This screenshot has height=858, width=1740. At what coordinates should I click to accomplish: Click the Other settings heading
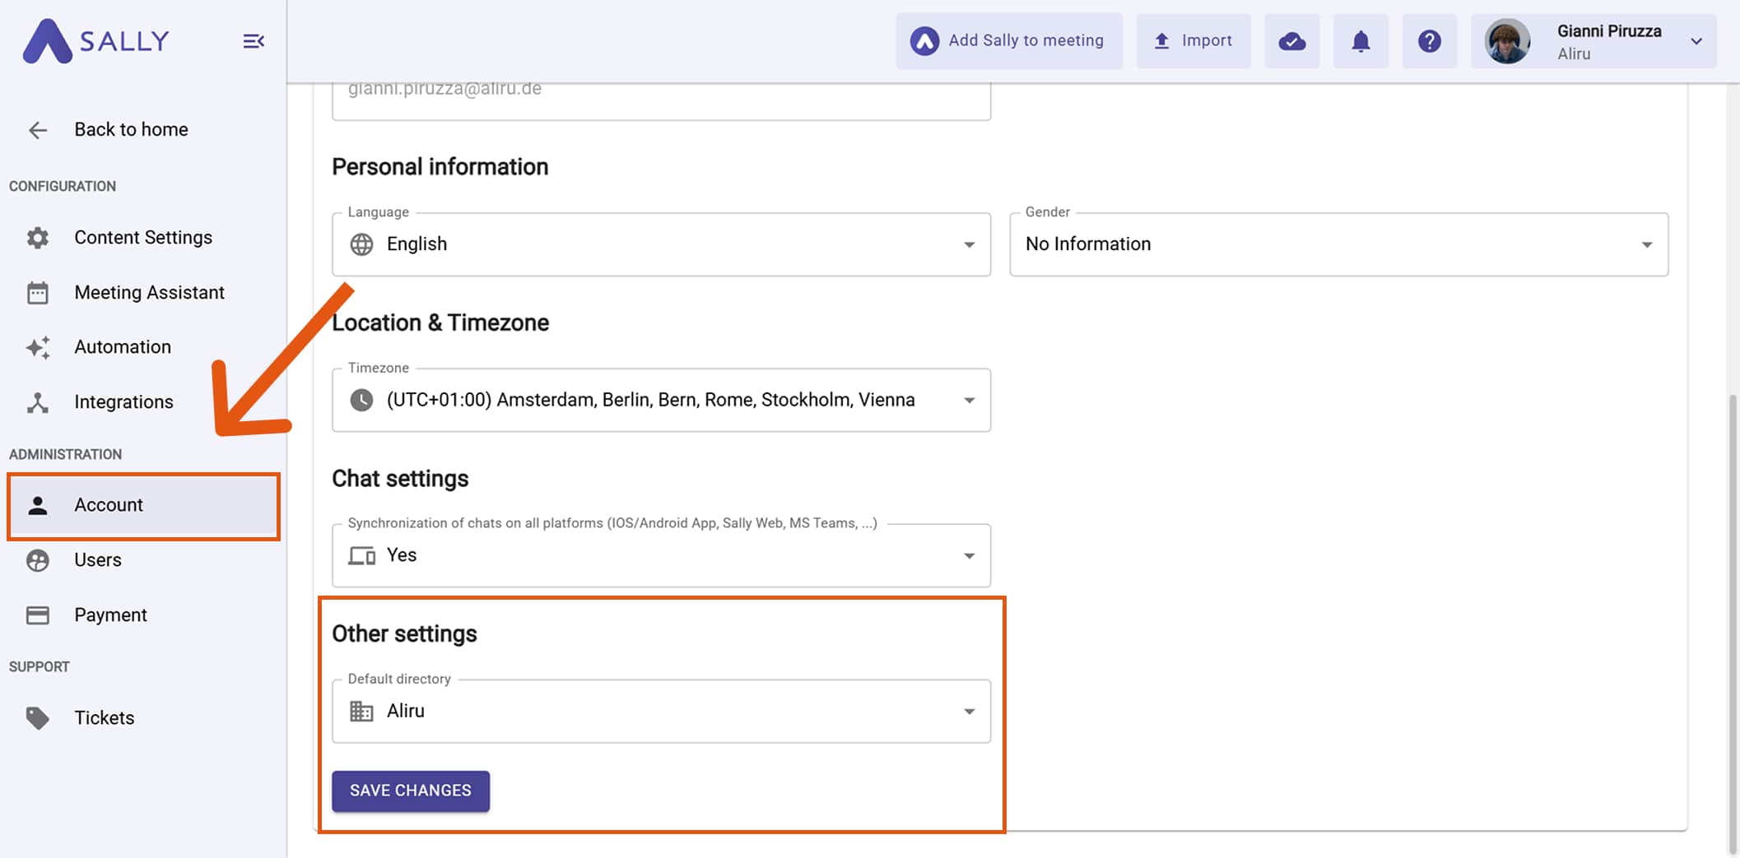[x=404, y=634]
